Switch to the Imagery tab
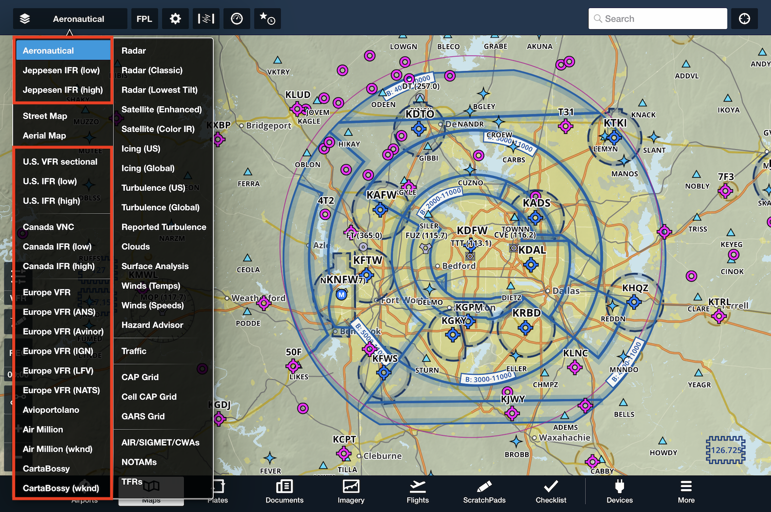The width and height of the screenshot is (771, 512). 351,492
